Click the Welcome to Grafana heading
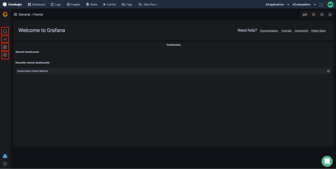 (42, 30)
